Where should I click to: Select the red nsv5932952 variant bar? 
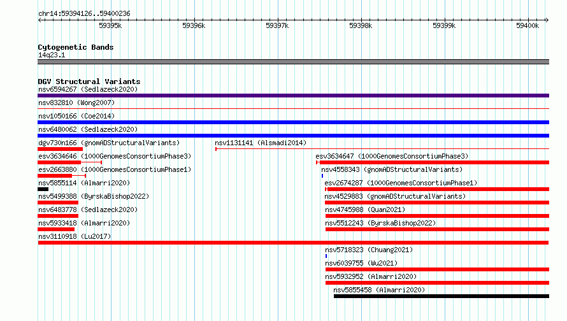tap(437, 283)
